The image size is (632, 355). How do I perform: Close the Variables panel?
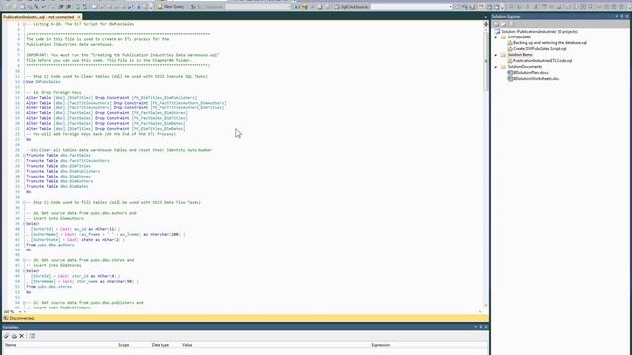pos(486,327)
